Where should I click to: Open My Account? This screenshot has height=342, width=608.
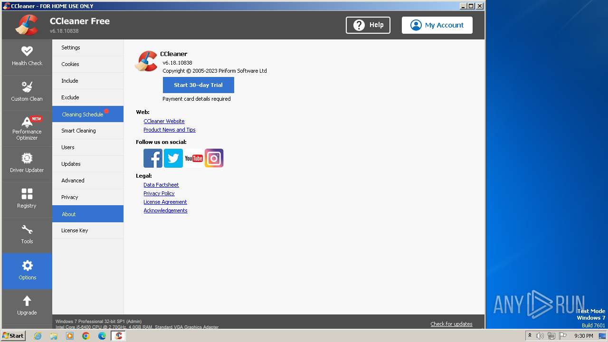click(437, 25)
